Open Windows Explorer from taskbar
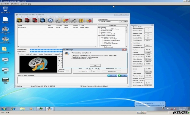The width and height of the screenshot is (190, 115). [23, 109]
